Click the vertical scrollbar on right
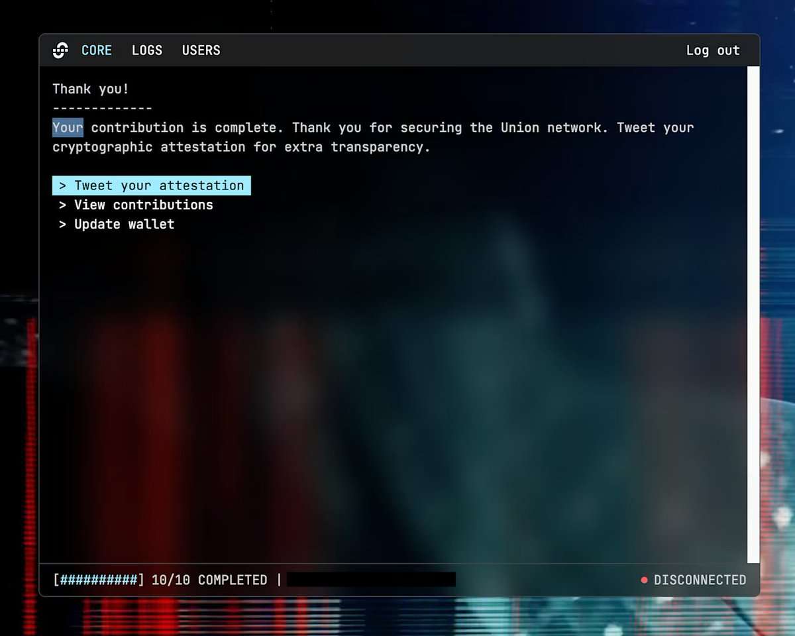Viewport: 795px width, 636px height. 753,315
